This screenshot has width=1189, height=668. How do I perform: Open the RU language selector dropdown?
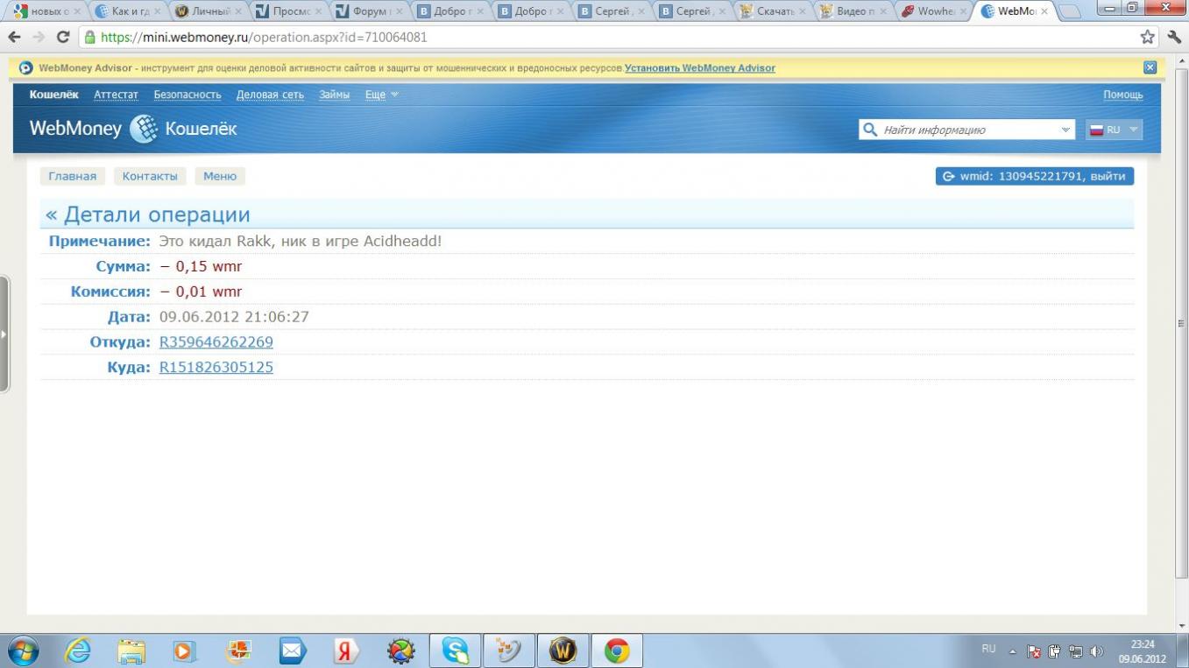coord(1114,130)
